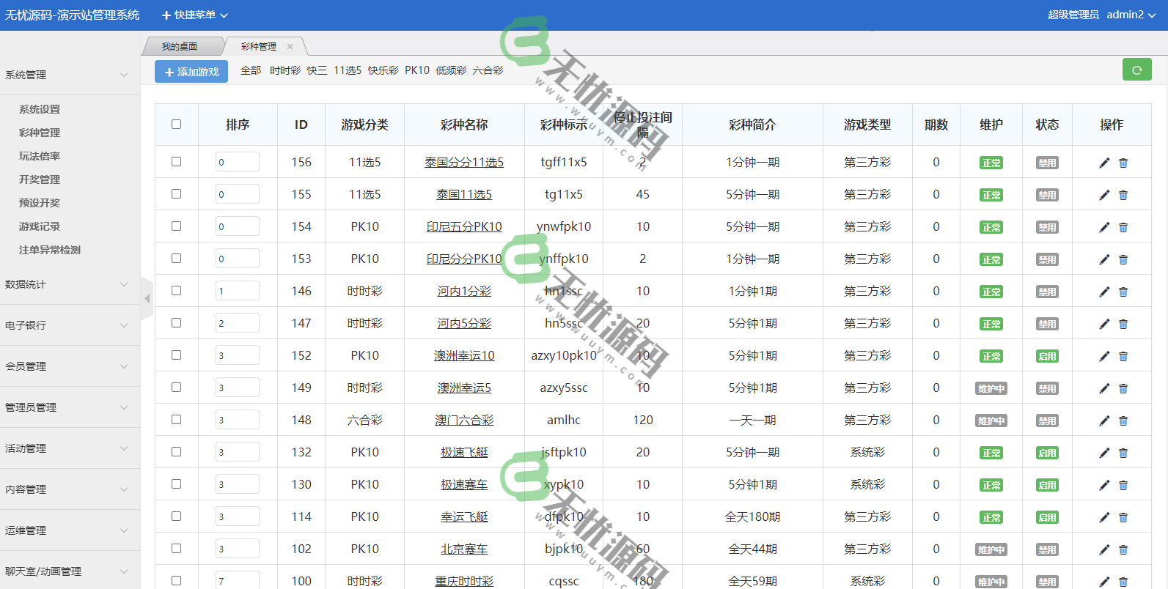Switch to the 我的桌面 tab
Image resolution: width=1168 pixels, height=589 pixels.
point(180,46)
